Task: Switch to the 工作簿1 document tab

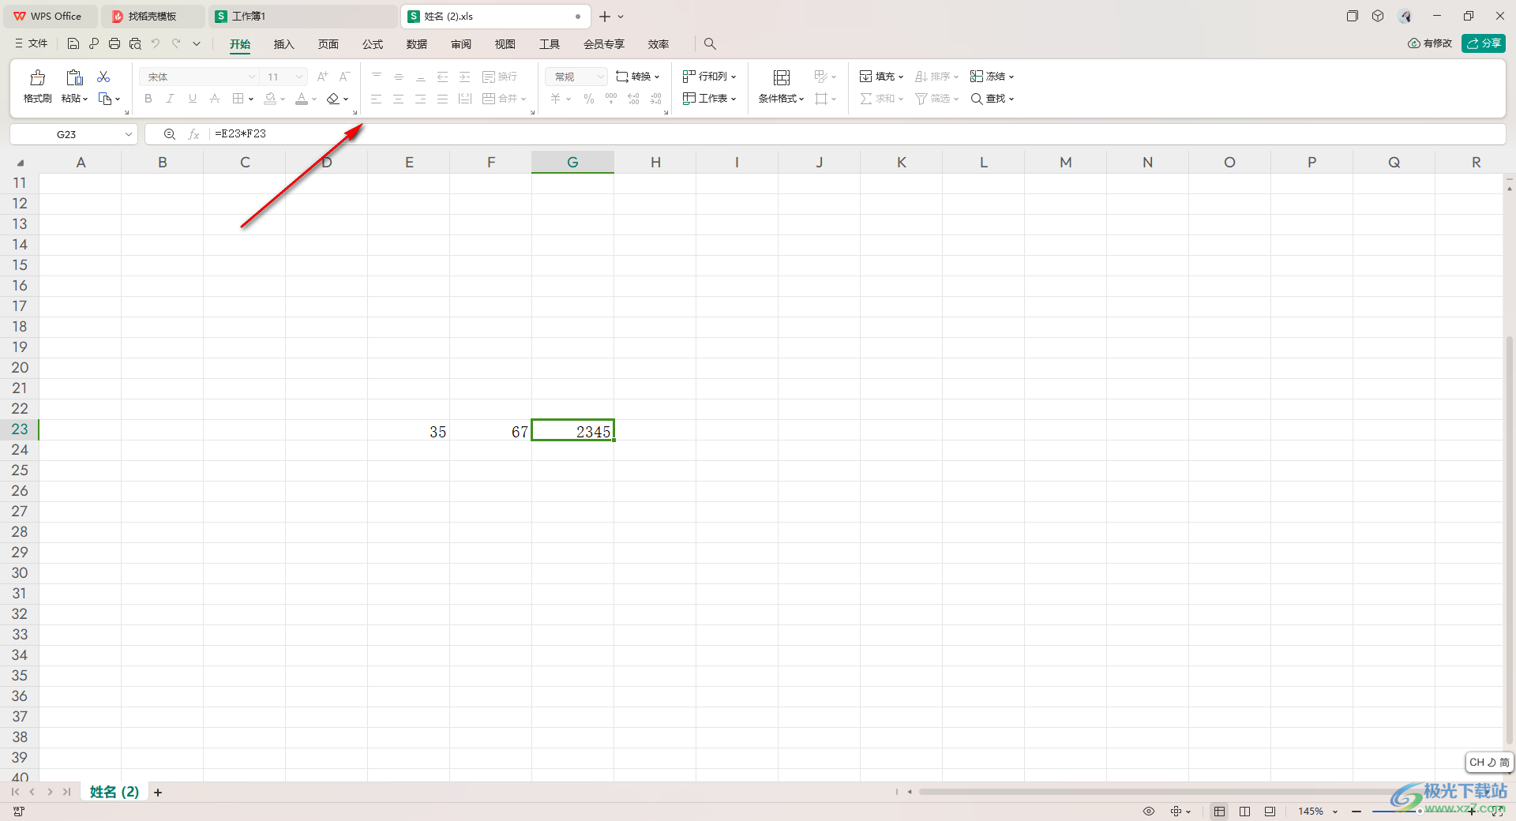Action: point(303,16)
